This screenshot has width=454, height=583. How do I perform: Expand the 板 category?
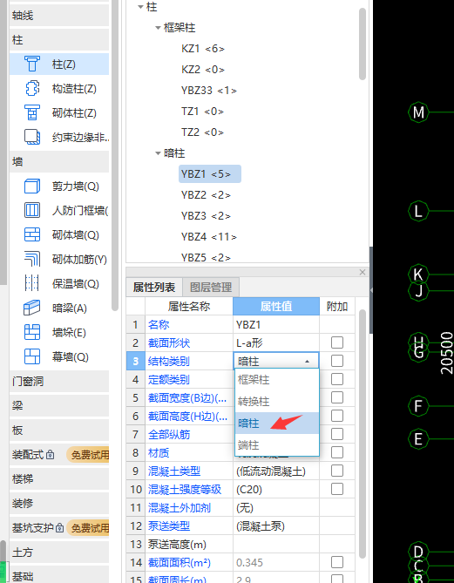tap(59, 430)
